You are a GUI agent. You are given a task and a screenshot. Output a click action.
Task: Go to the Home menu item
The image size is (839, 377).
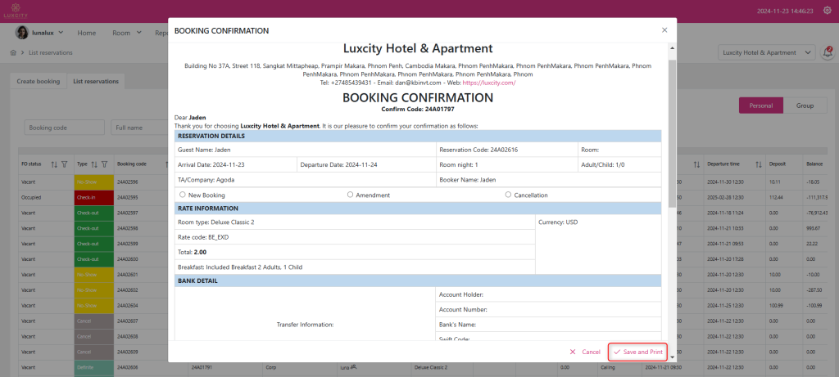point(87,33)
